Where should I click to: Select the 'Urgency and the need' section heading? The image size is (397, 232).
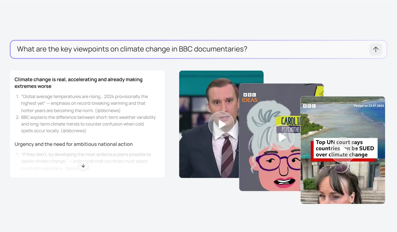click(x=73, y=144)
